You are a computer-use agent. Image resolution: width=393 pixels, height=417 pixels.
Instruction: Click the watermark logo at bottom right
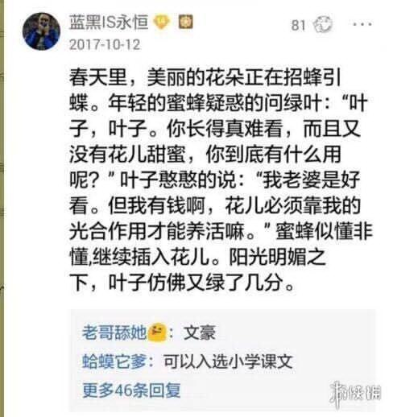coord(355,394)
